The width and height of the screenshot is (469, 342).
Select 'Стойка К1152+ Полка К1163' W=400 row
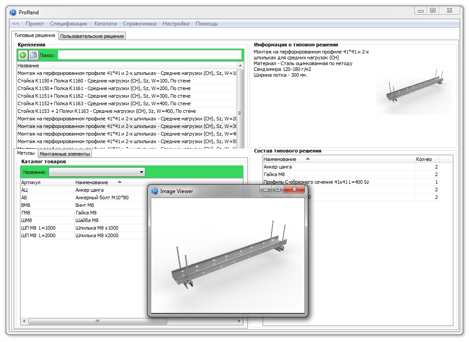coord(127,103)
